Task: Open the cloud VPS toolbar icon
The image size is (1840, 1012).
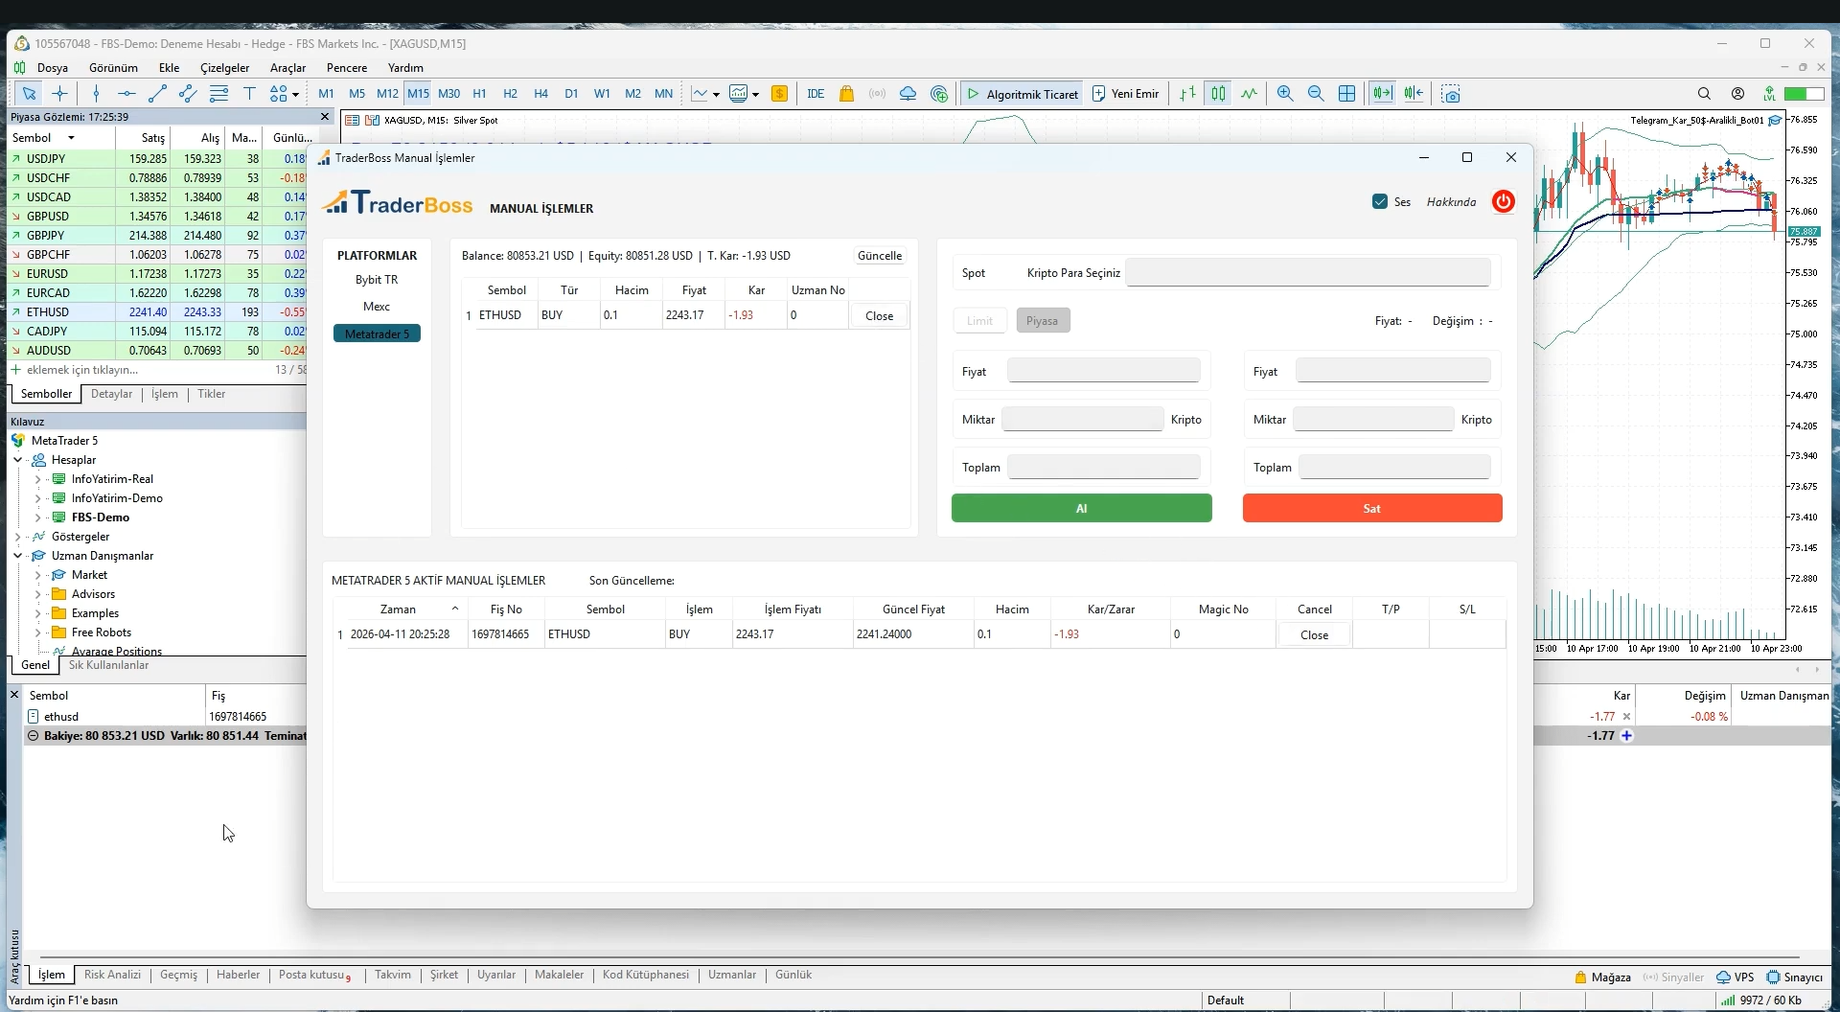Action: point(908,93)
